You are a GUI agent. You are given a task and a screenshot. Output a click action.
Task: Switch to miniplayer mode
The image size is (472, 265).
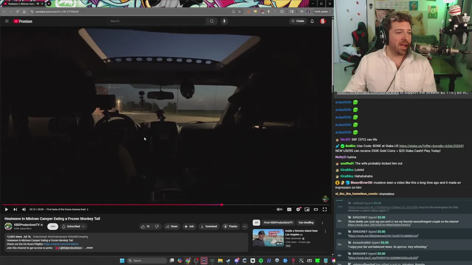(x=307, y=209)
